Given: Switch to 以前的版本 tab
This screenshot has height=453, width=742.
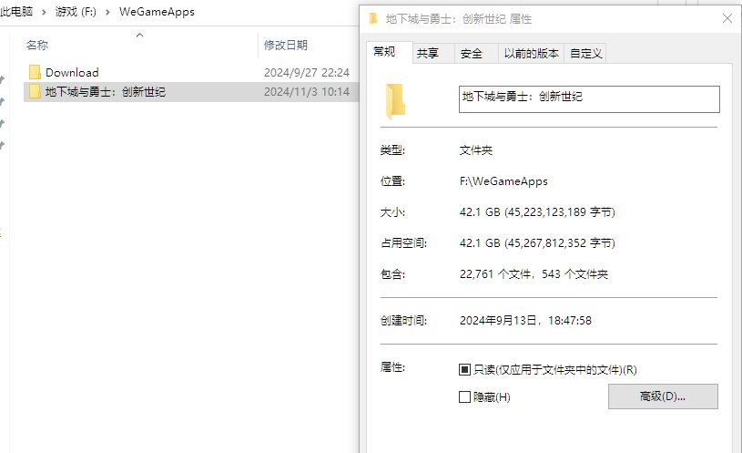Looking at the screenshot, I should (x=531, y=54).
